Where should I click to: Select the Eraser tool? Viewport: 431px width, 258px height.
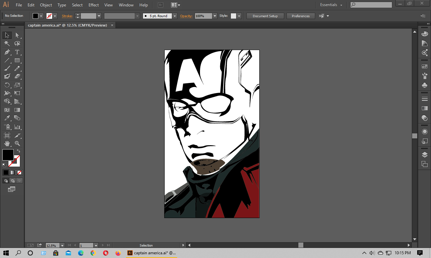[x=17, y=76]
